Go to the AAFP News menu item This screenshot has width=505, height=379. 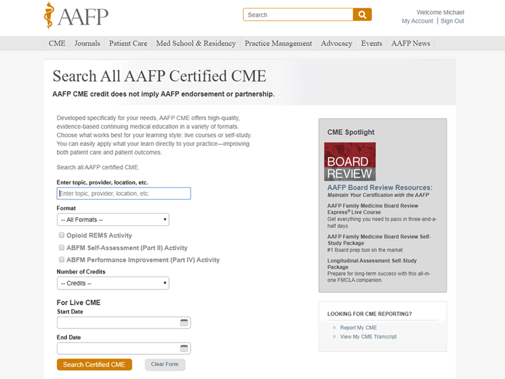pos(410,44)
